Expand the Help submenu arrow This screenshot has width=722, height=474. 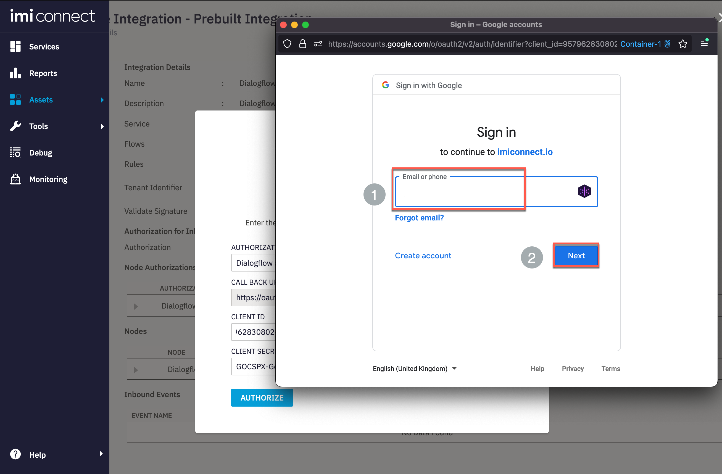pyautogui.click(x=101, y=454)
